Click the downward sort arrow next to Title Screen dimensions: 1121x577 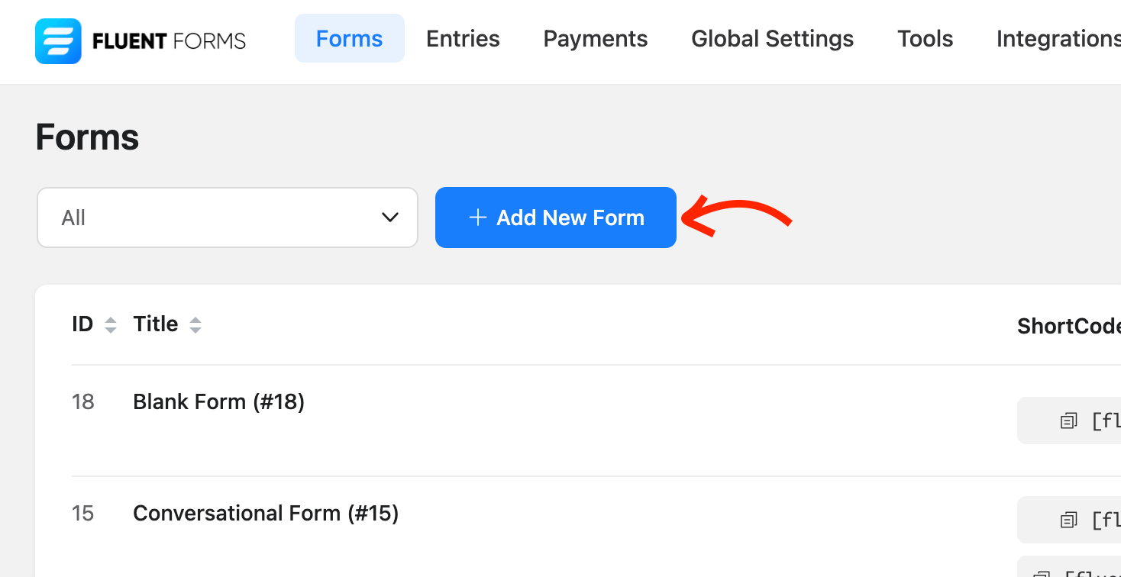195,328
